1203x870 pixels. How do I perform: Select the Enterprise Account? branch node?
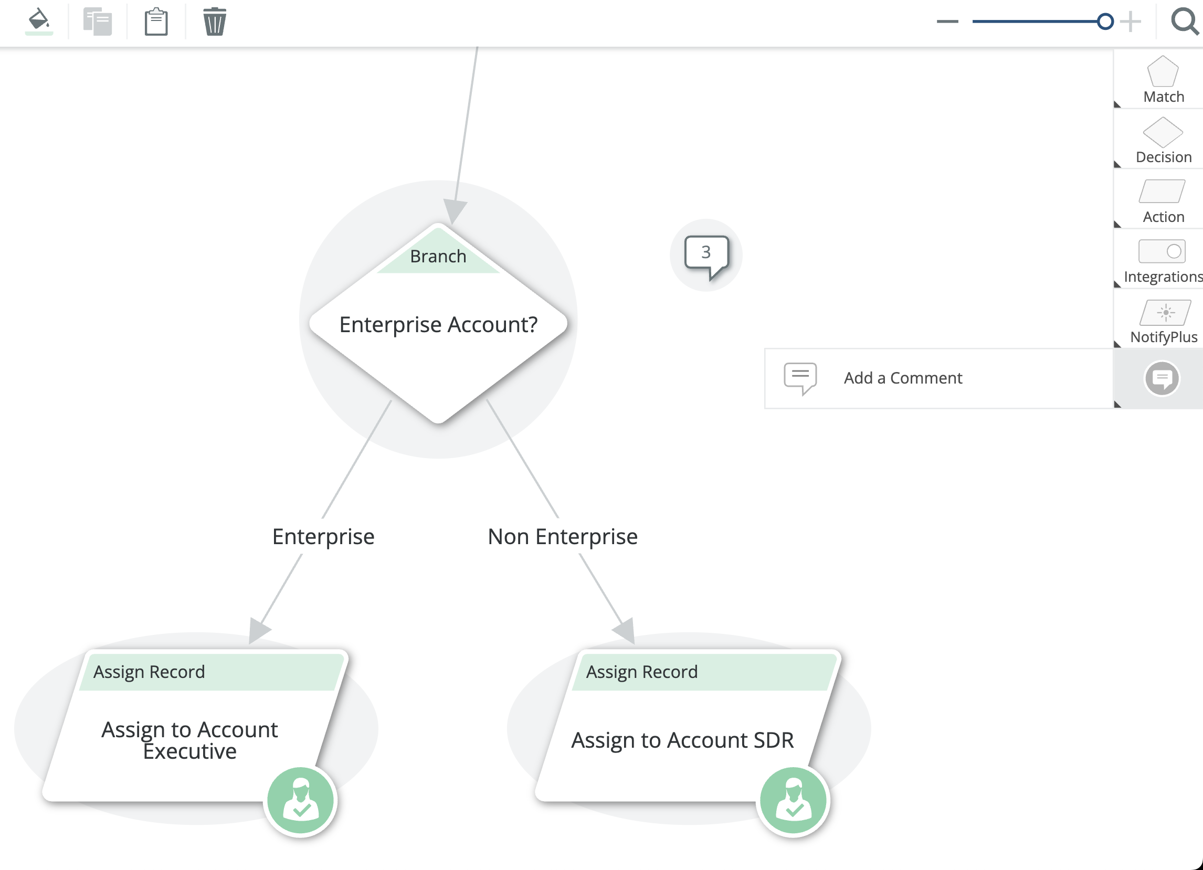(438, 324)
